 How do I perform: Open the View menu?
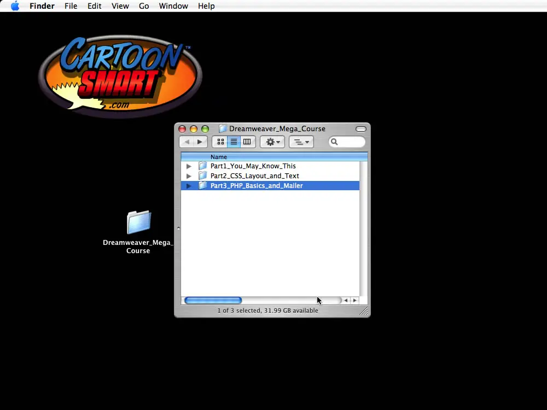(x=120, y=6)
